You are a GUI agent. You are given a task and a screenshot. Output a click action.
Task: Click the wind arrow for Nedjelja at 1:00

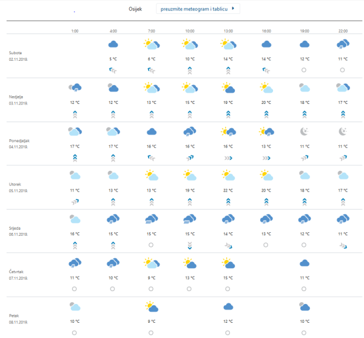[75, 114]
